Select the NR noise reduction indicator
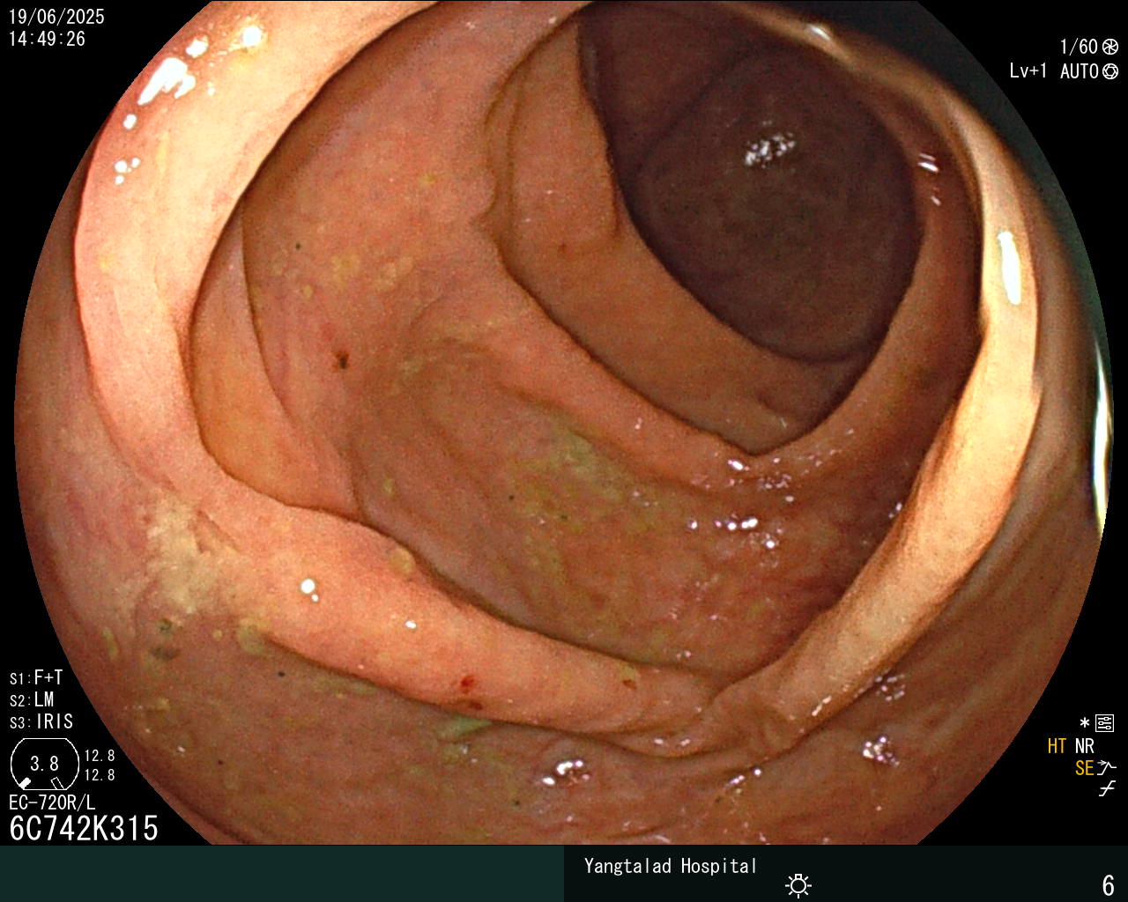Viewport: 1128px width, 902px height. tap(1084, 746)
